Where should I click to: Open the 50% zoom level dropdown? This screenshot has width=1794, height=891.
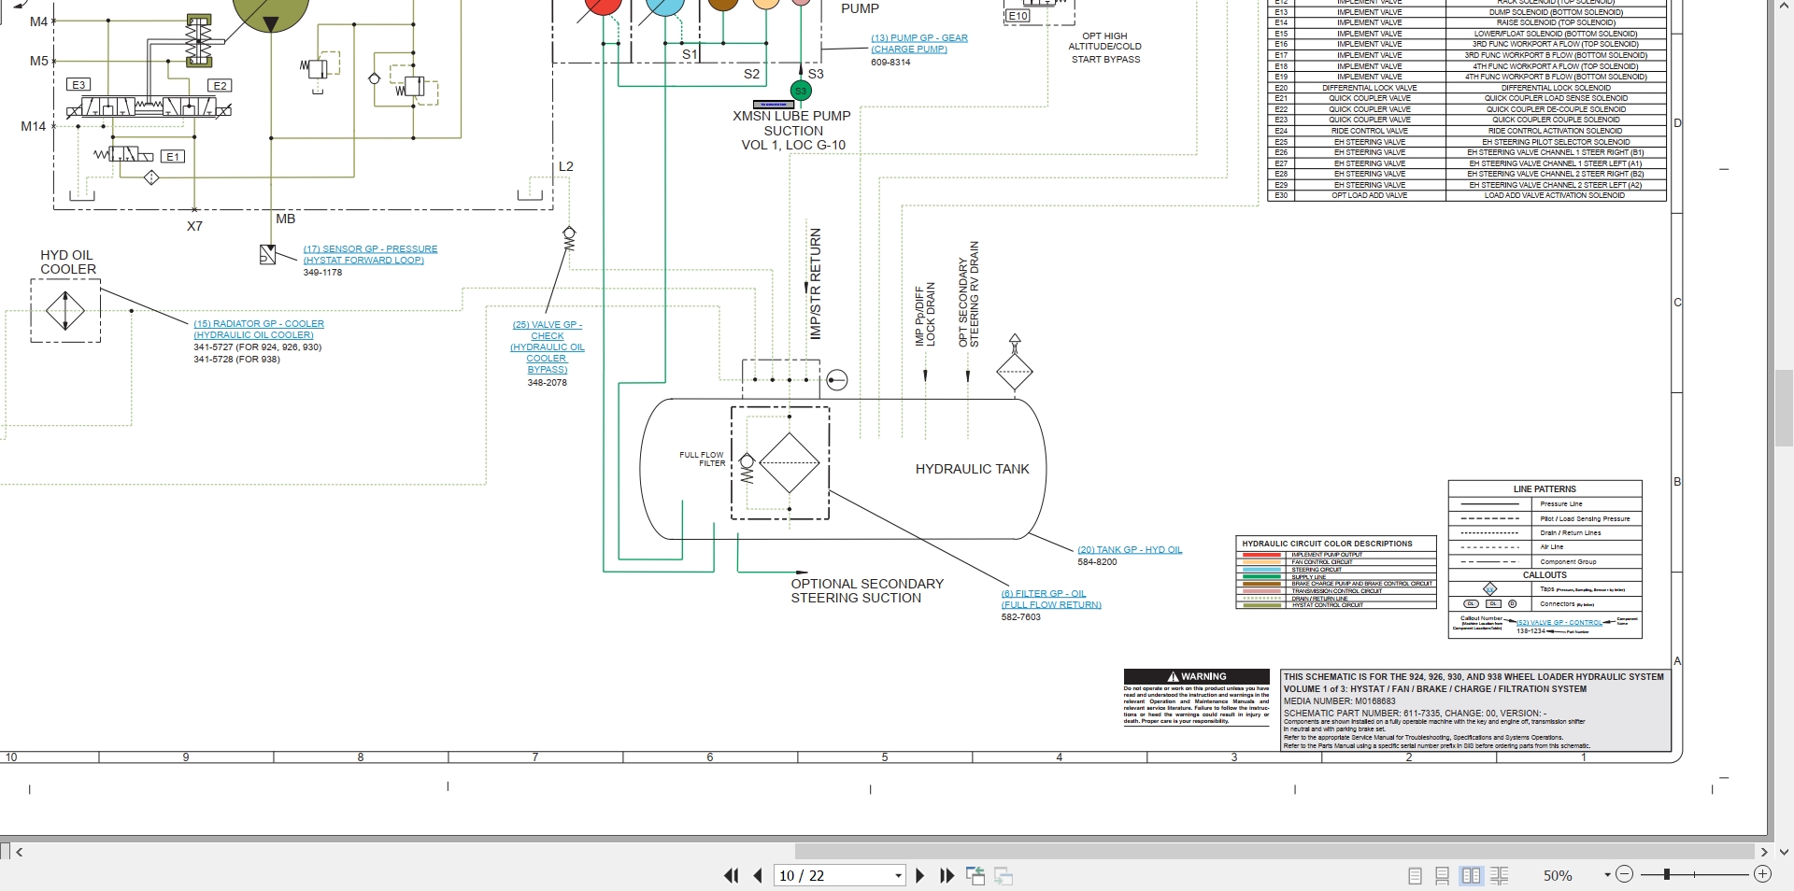point(1607,875)
